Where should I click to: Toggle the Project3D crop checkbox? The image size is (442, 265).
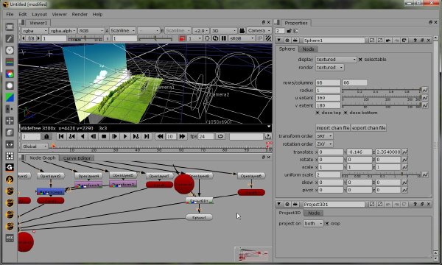click(327, 223)
